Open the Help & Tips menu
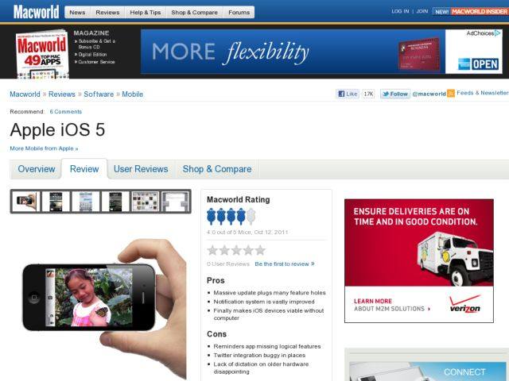Viewport: 509px width, 381px height. click(x=146, y=13)
